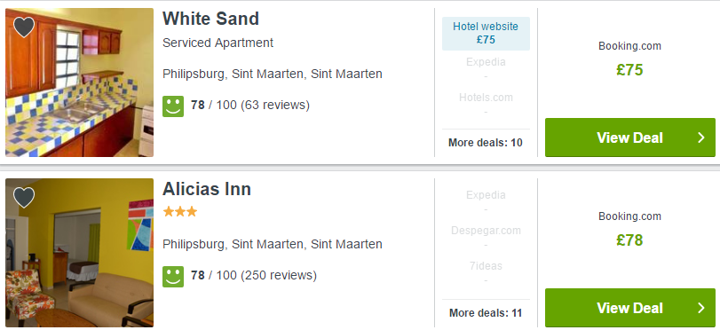View Deal for White Sand
This screenshot has height=330, width=720.
point(630,137)
